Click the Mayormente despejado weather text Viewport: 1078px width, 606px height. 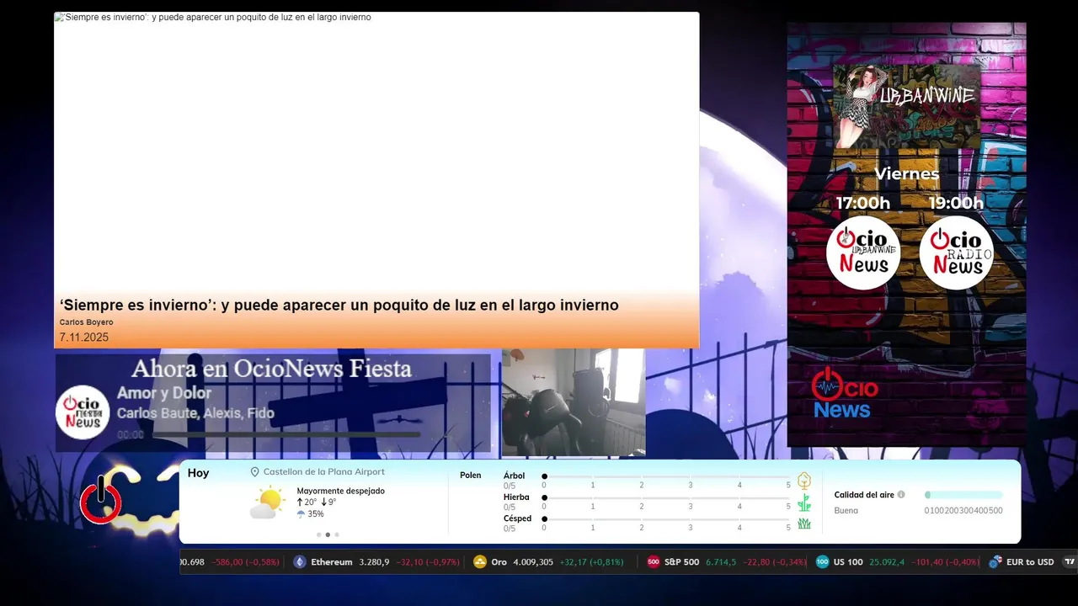pos(340,491)
